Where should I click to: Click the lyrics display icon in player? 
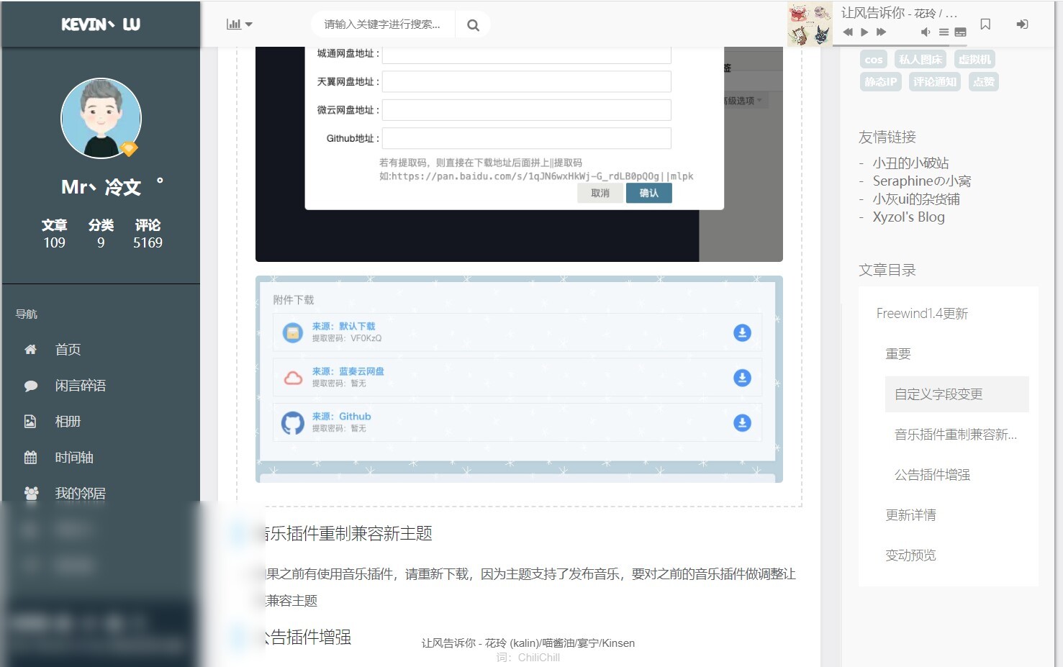(960, 32)
